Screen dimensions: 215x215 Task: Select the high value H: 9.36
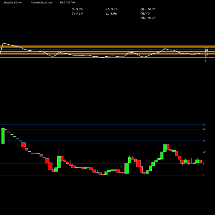112,9
